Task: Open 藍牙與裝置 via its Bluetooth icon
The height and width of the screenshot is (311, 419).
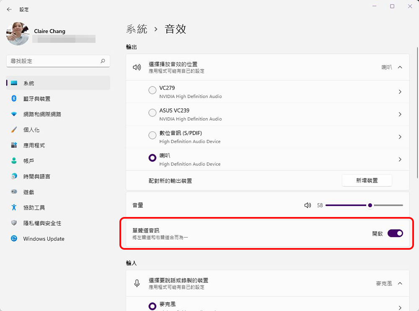Action: [14, 99]
